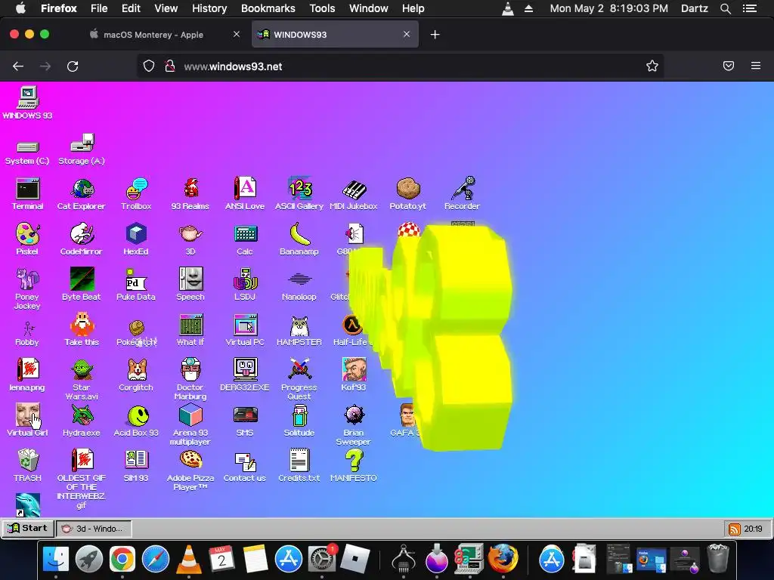Open the Trollbox chat icon
Viewport: 774px width, 580px height.
point(136,194)
